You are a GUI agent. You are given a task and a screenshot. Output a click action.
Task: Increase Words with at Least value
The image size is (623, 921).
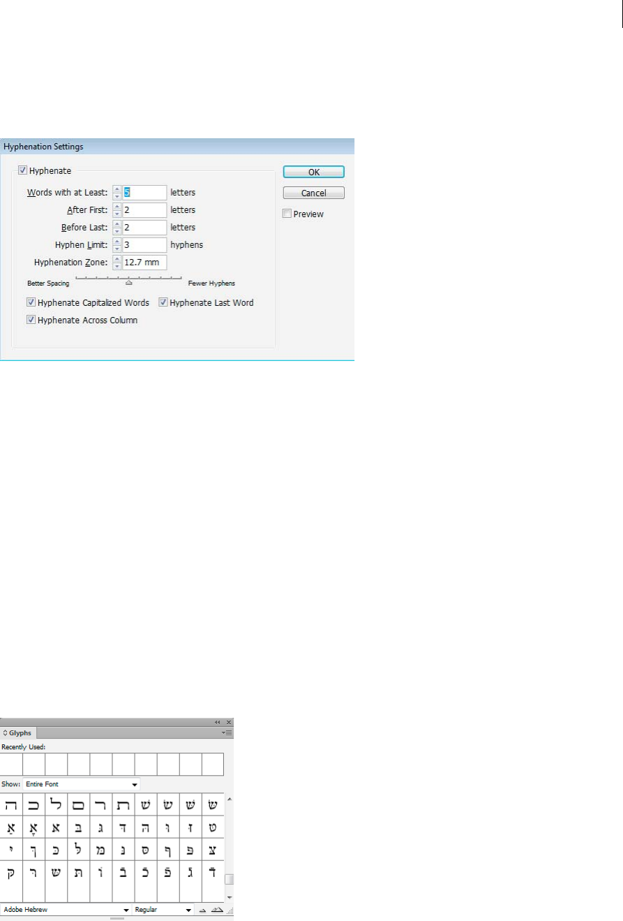(117, 189)
